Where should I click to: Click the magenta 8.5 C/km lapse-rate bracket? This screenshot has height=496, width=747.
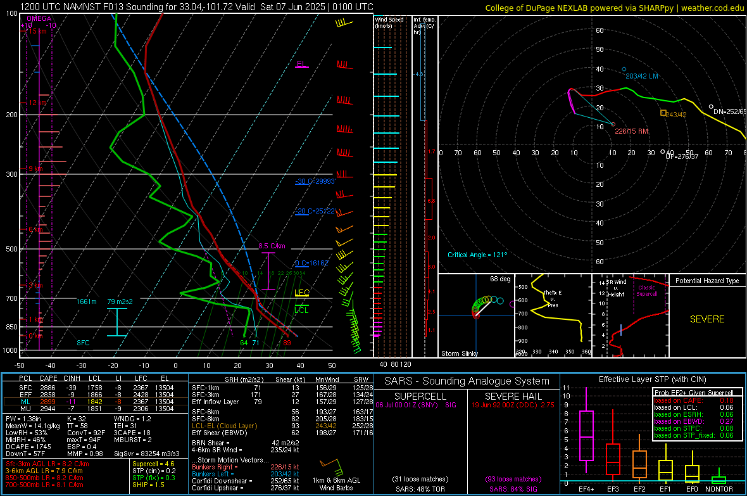[x=268, y=271]
